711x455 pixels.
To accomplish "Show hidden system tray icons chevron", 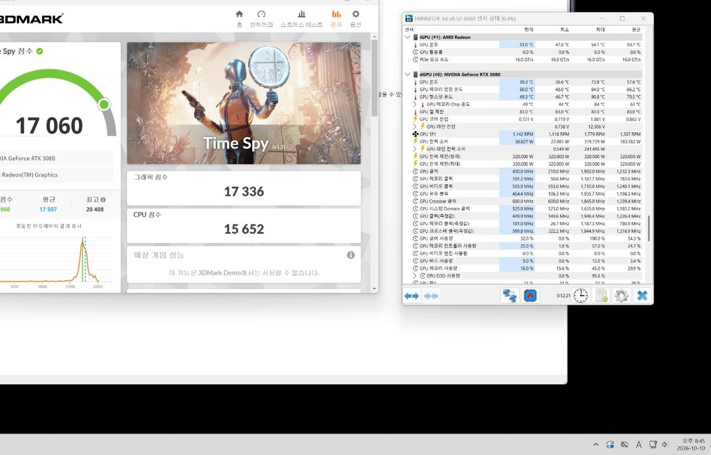I will coord(596,444).
